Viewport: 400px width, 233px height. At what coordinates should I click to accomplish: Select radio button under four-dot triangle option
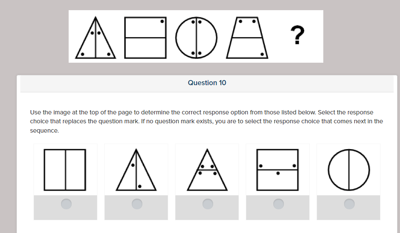coord(207,204)
